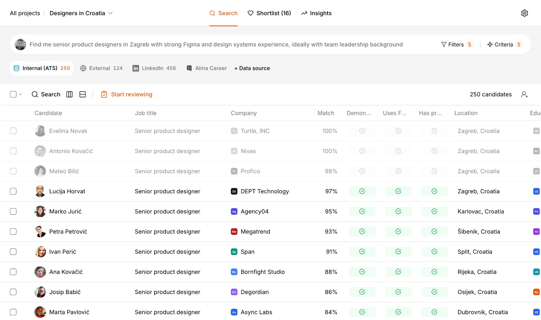Toggle the select-all candidates checkbox

coord(13,94)
